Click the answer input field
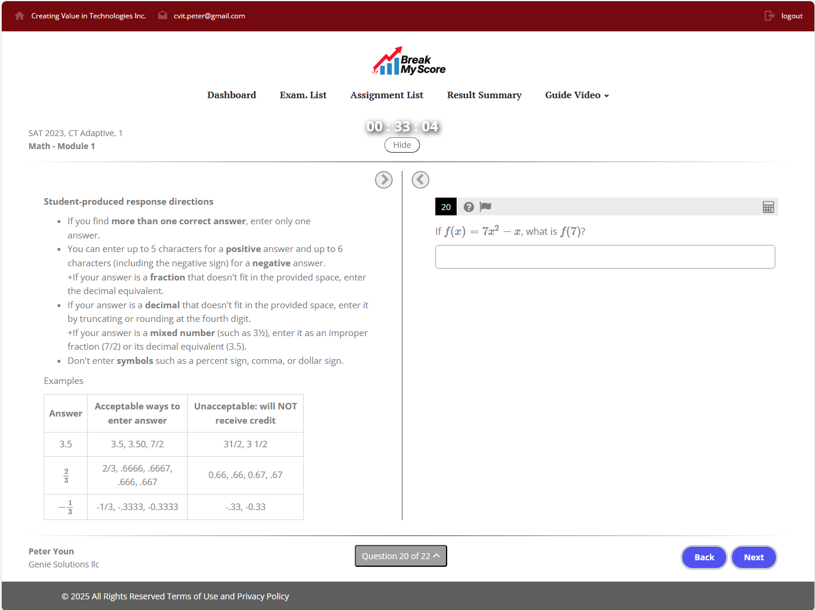This screenshot has height=610, width=815. click(605, 257)
